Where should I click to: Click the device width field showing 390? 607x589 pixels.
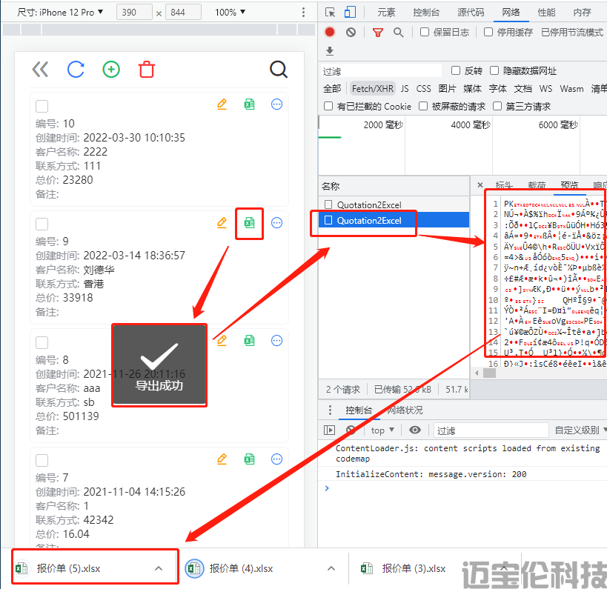(134, 13)
